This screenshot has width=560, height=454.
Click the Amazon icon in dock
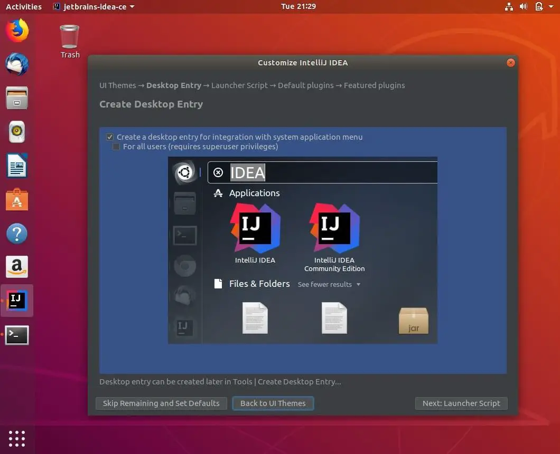[x=17, y=267]
